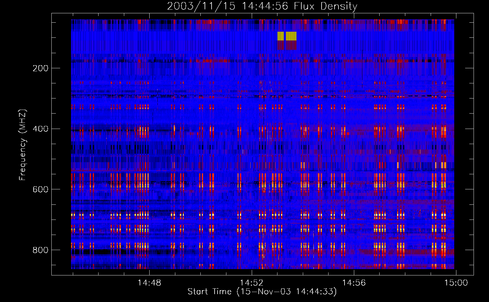Click the 200 frequency tick label
The height and width of the screenshot is (302, 489).
point(40,68)
